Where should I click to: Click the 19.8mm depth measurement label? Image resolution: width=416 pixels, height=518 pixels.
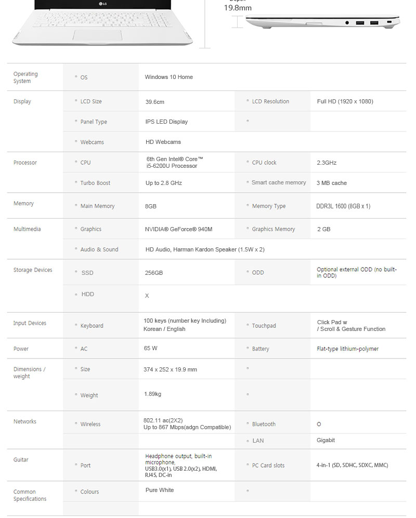tap(238, 8)
